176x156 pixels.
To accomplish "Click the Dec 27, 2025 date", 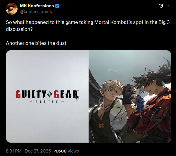I will click(38, 151).
